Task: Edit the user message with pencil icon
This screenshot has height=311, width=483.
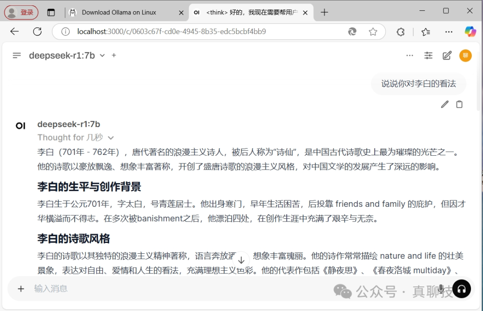Action: (445, 105)
